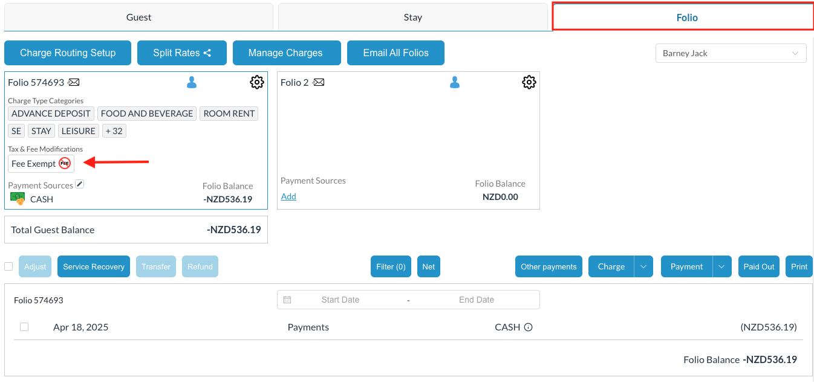The height and width of the screenshot is (383, 814).
Task: Expand the + 32 charge categories tag
Action: (114, 131)
